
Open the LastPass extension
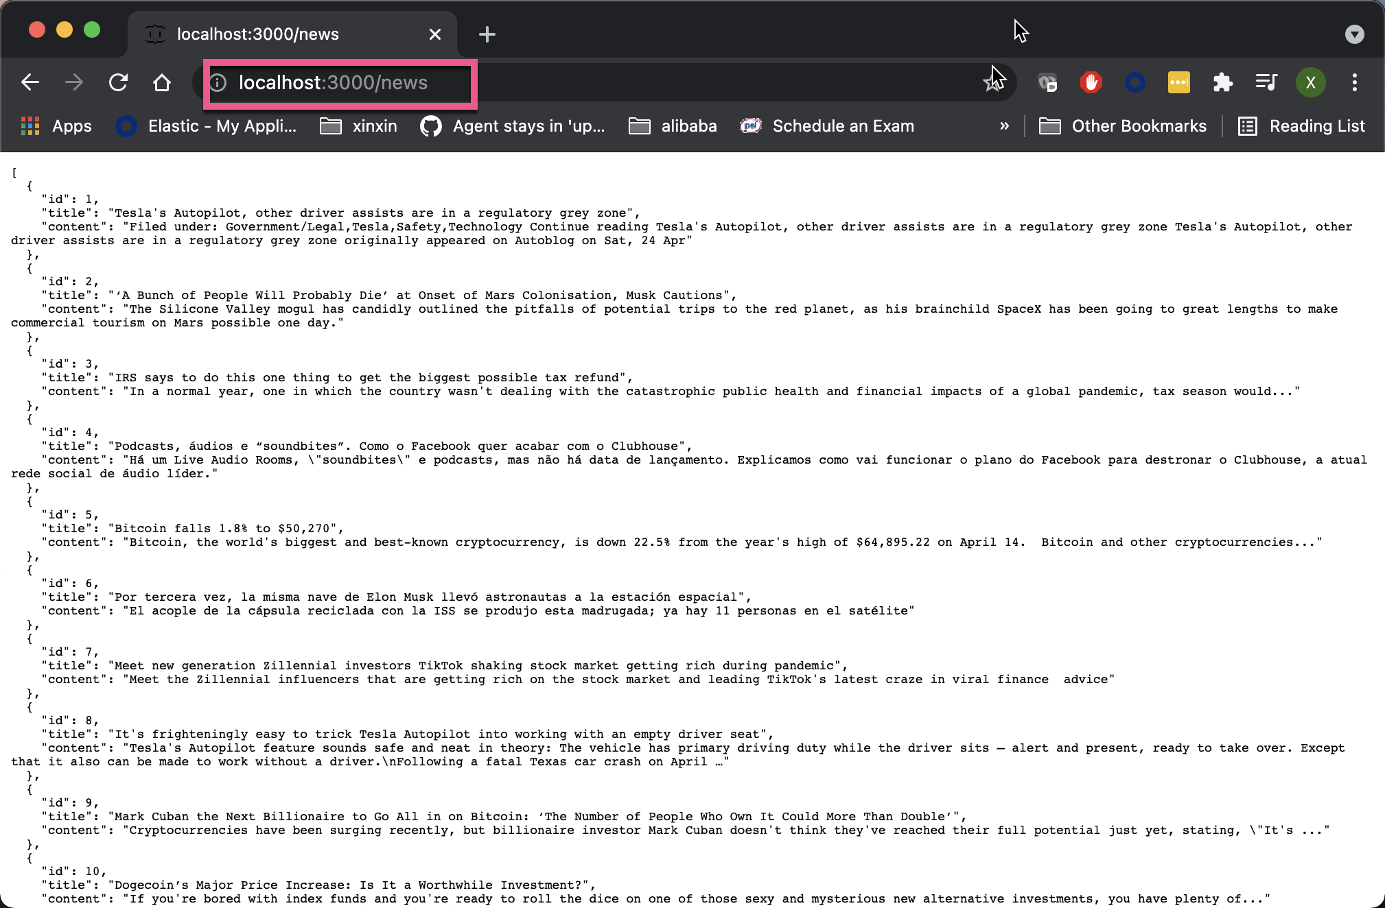[1178, 82]
